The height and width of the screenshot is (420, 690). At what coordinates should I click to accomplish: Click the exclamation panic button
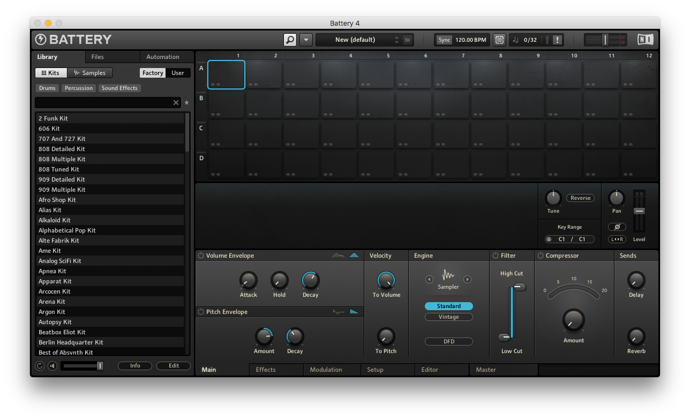point(557,40)
